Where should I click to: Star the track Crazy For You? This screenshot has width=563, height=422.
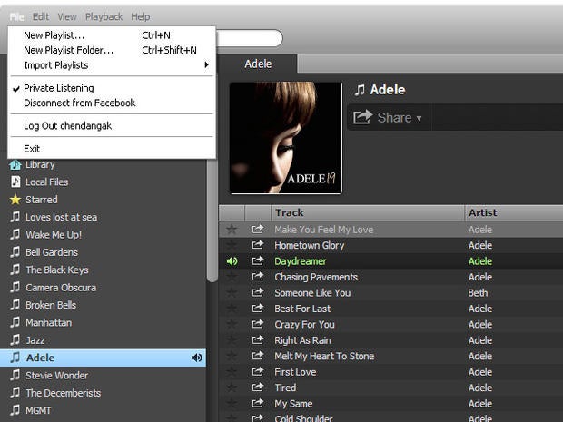(x=232, y=324)
